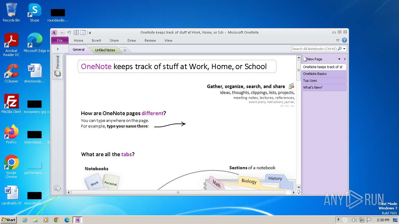Expand the ribbon with the chevron button

(x=338, y=40)
